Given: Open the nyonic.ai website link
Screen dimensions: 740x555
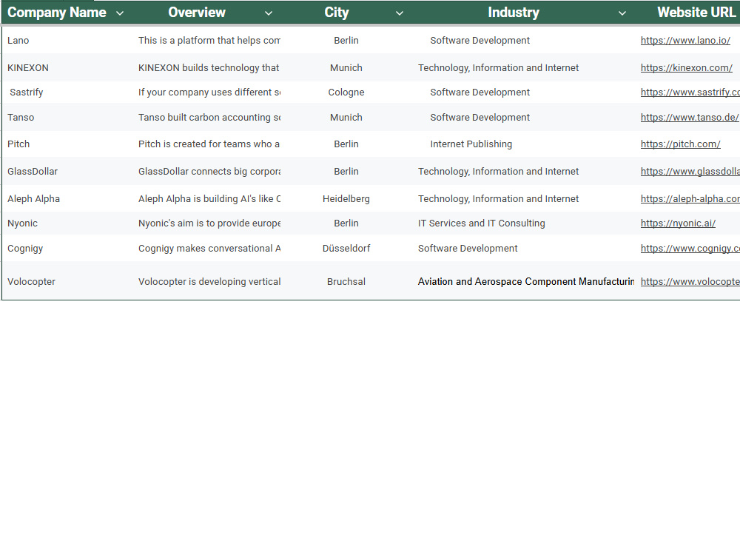Looking at the screenshot, I should tap(678, 223).
